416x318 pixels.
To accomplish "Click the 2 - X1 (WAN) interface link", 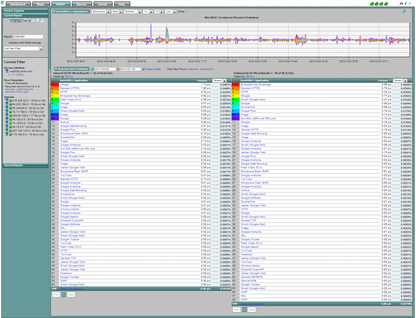I will click(16, 75).
